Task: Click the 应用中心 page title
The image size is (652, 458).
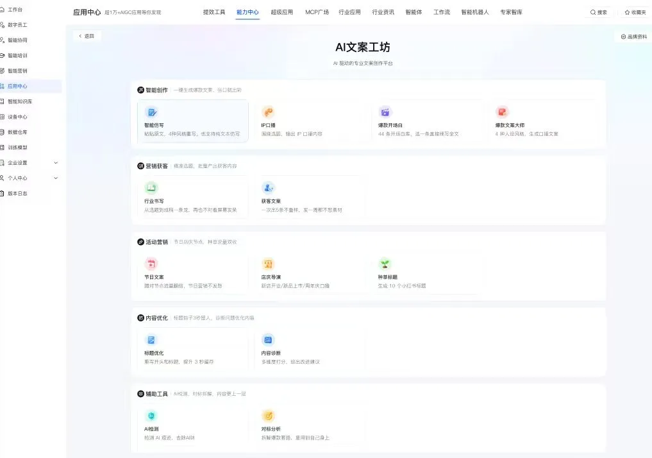Action: 87,12
